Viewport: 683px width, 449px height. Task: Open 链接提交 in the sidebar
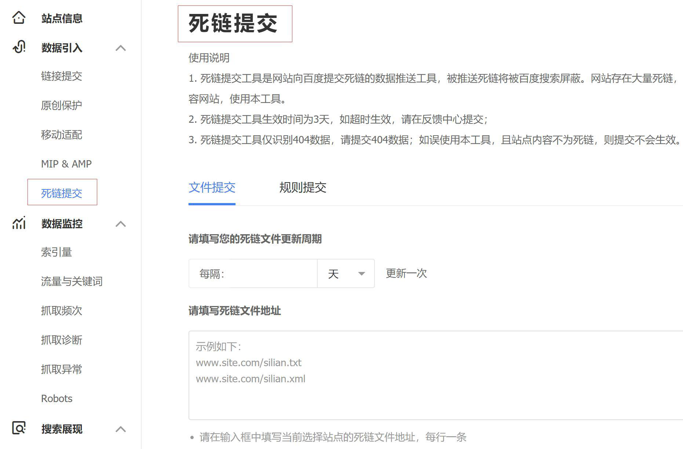click(x=62, y=76)
